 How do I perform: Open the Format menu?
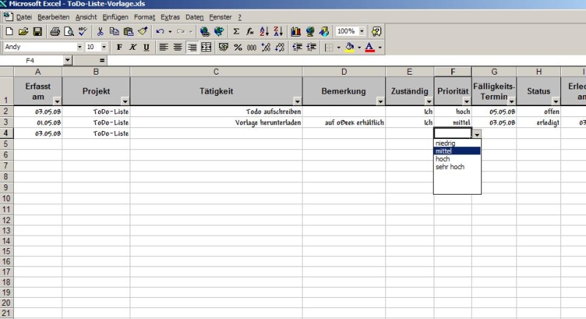click(x=144, y=17)
